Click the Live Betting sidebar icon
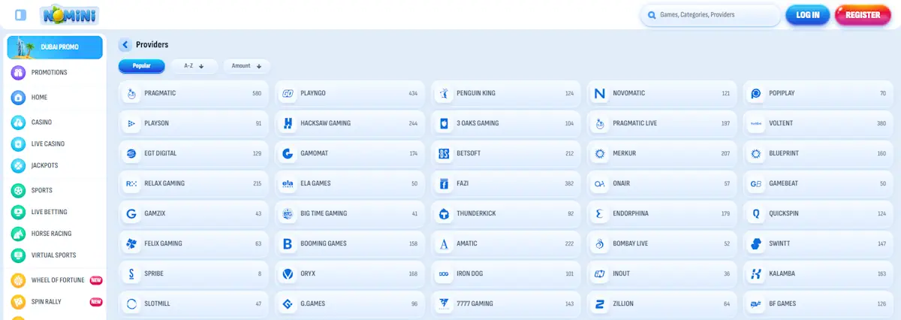Screen dimensions: 901x320 coord(18,213)
